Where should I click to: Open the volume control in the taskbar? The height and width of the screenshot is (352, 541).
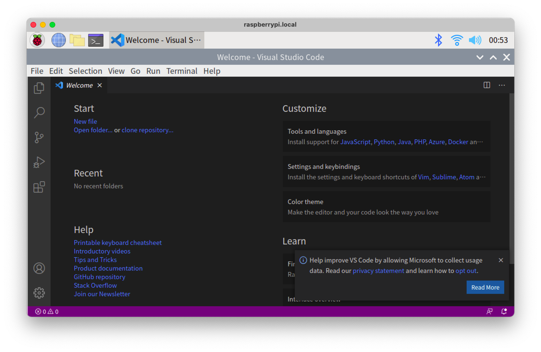[475, 40]
